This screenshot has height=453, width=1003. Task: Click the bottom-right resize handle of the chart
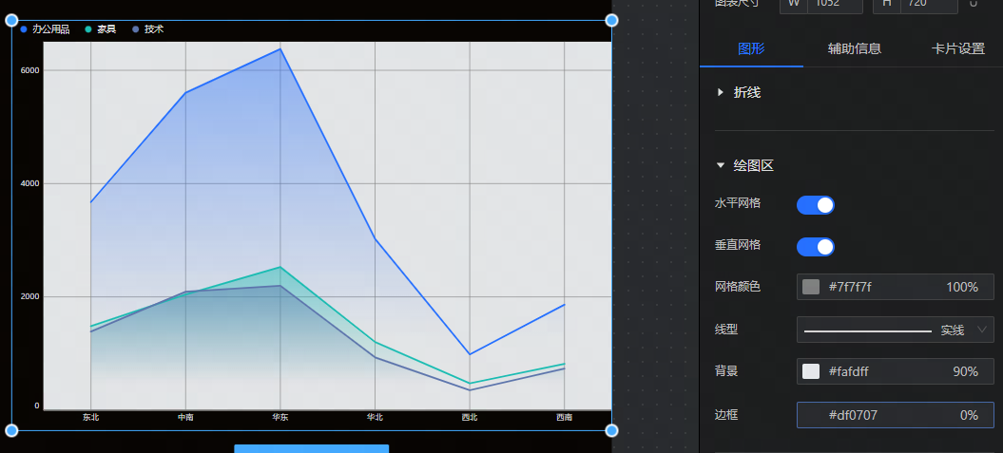point(611,430)
